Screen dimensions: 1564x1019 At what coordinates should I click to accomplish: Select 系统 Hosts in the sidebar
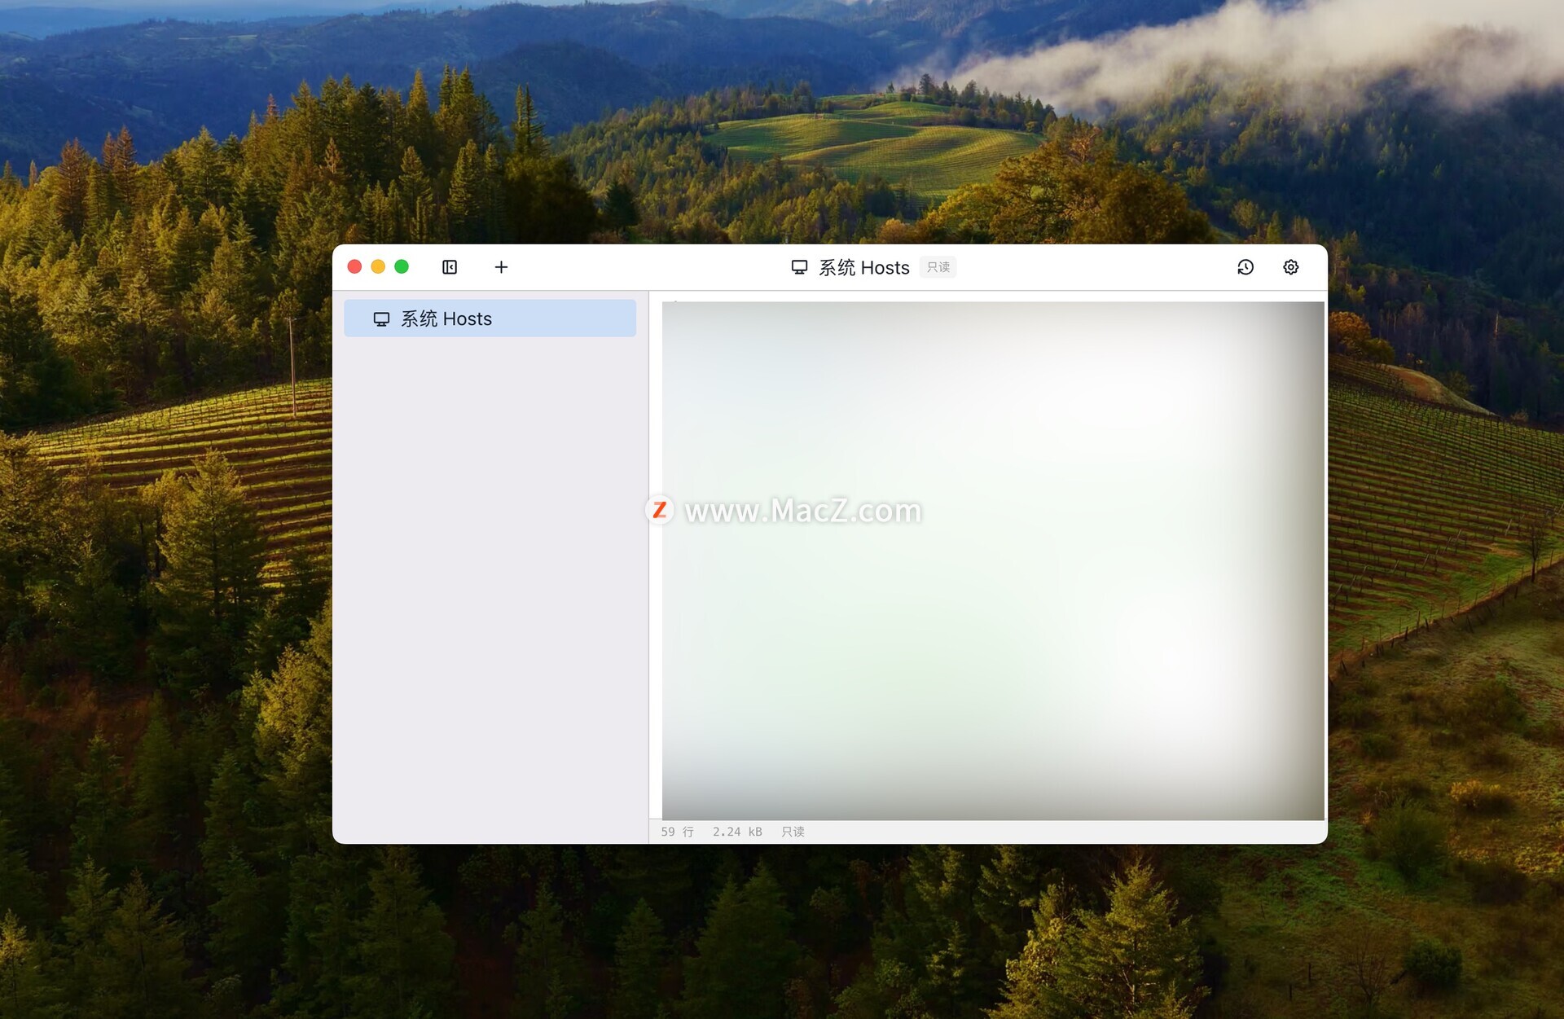490,318
